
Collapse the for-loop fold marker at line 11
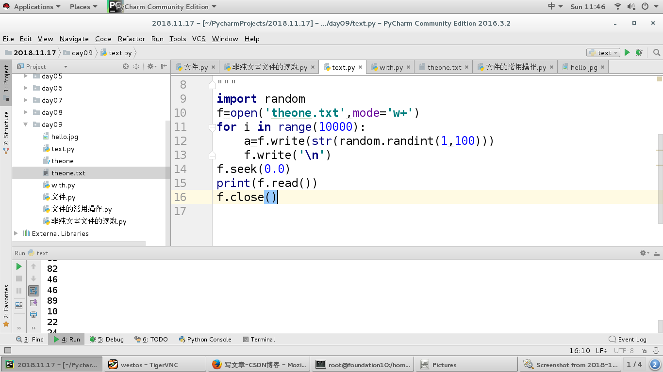tap(212, 128)
